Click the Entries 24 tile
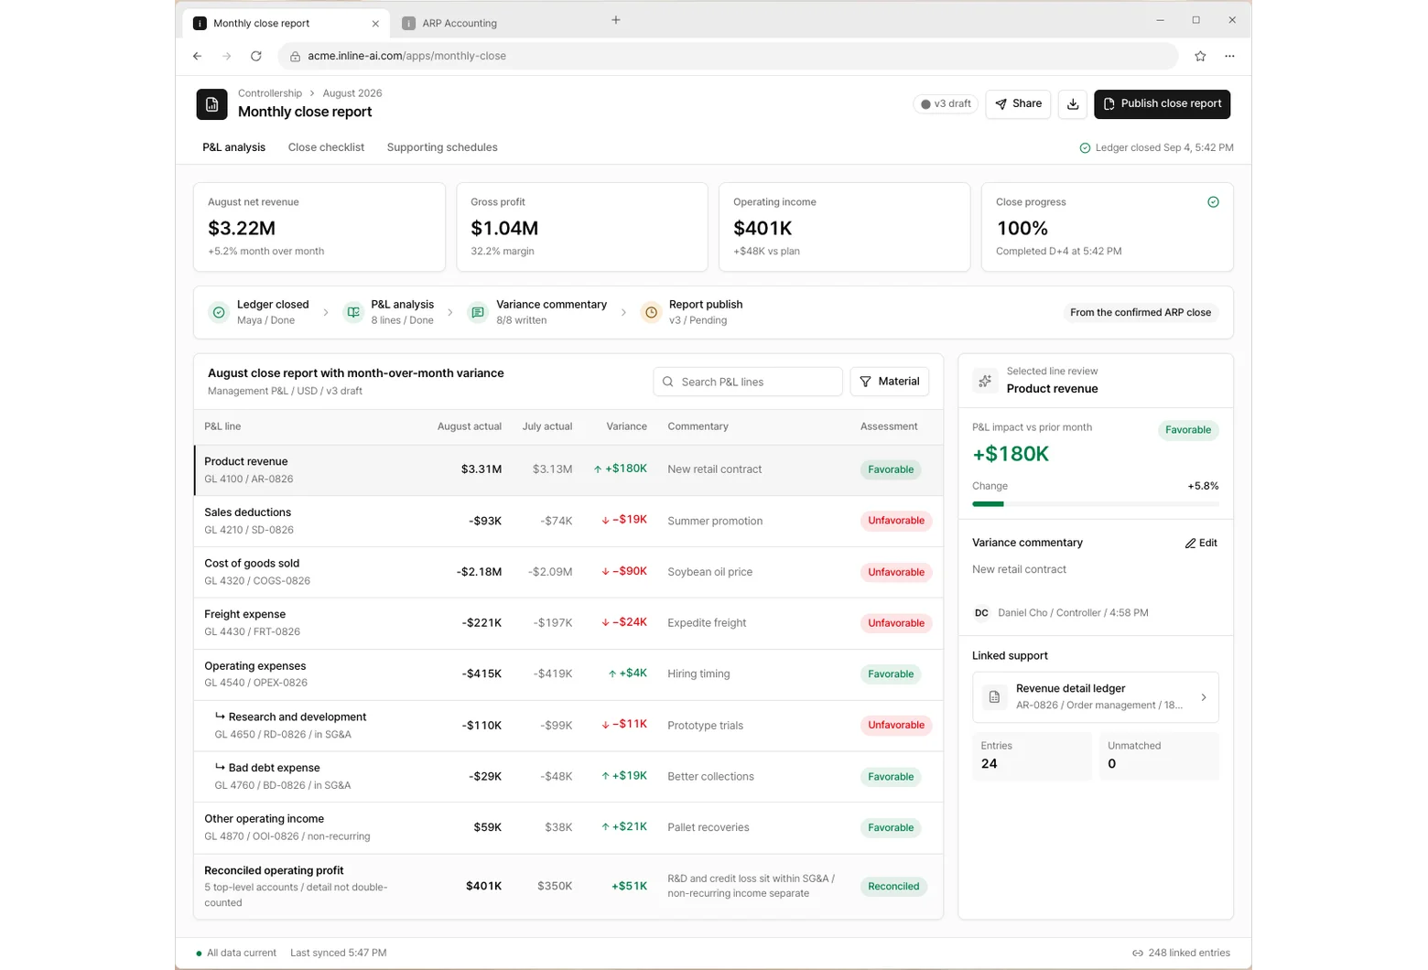The height and width of the screenshot is (970, 1428). tap(1032, 756)
